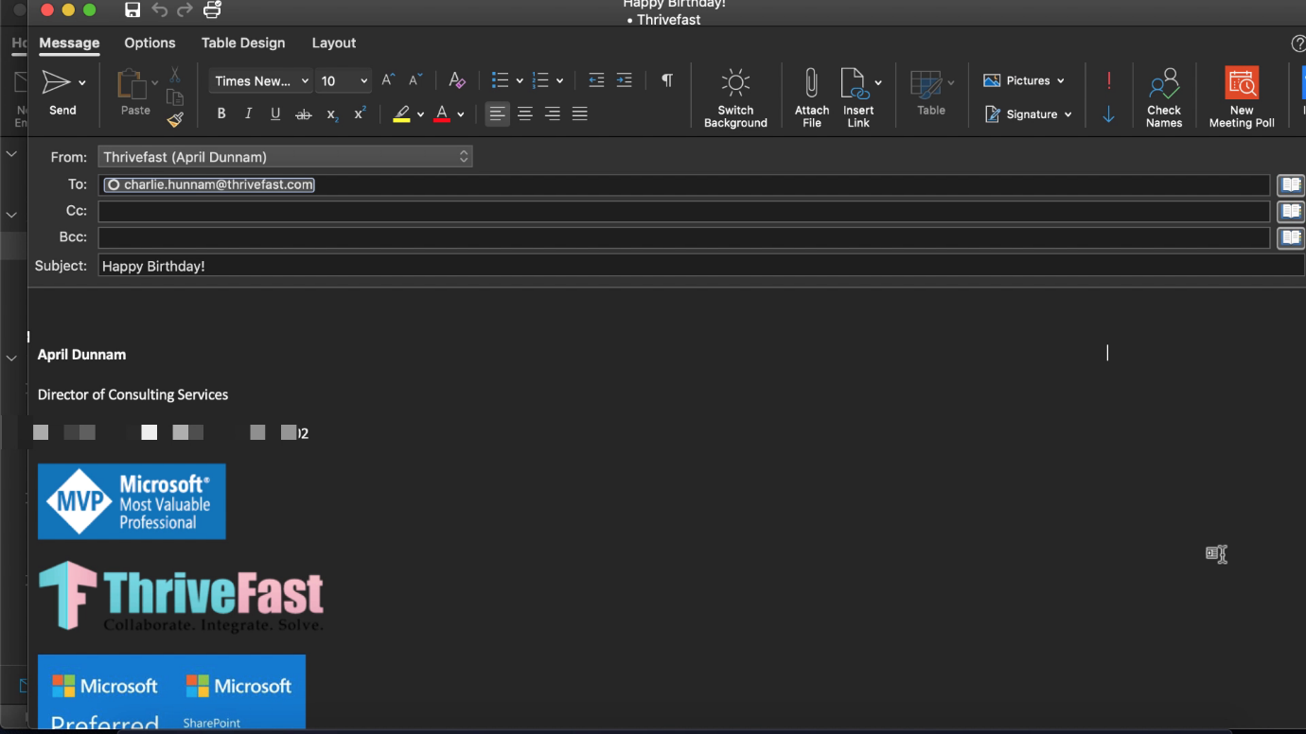The width and height of the screenshot is (1306, 734).
Task: Apply the red font color
Action: coord(442,114)
